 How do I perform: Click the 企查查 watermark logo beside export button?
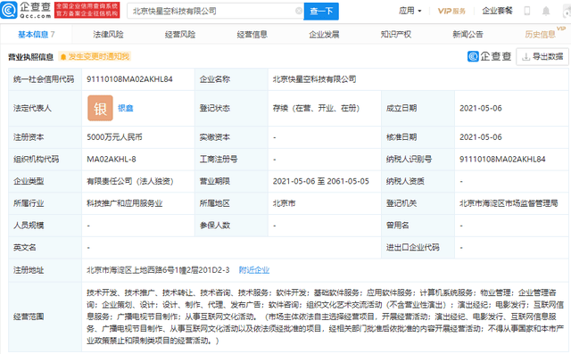tap(489, 56)
